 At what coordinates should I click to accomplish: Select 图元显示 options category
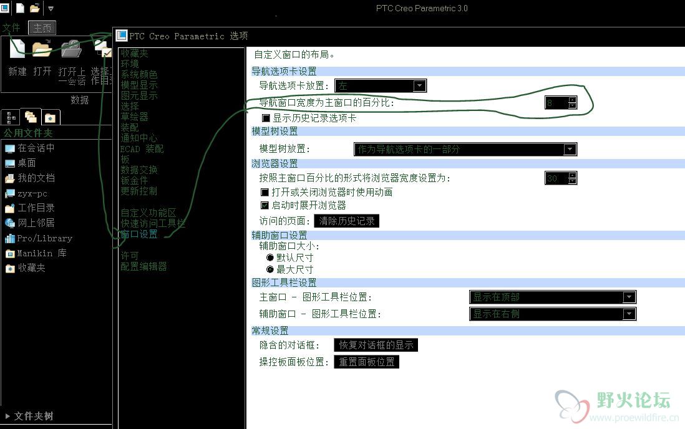pos(139,95)
